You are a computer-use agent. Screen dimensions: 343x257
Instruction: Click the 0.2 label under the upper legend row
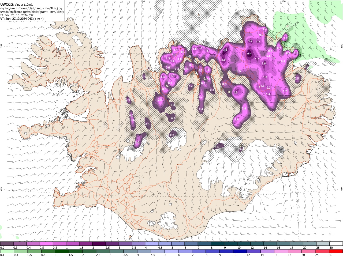click(x=2, y=248)
